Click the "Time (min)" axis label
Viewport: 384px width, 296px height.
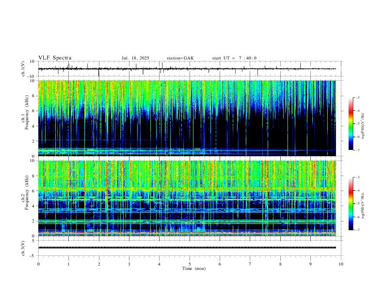tap(194, 268)
